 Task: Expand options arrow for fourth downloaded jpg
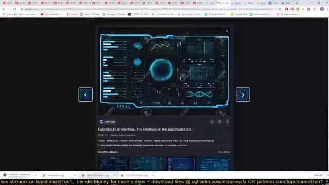pos(153,175)
